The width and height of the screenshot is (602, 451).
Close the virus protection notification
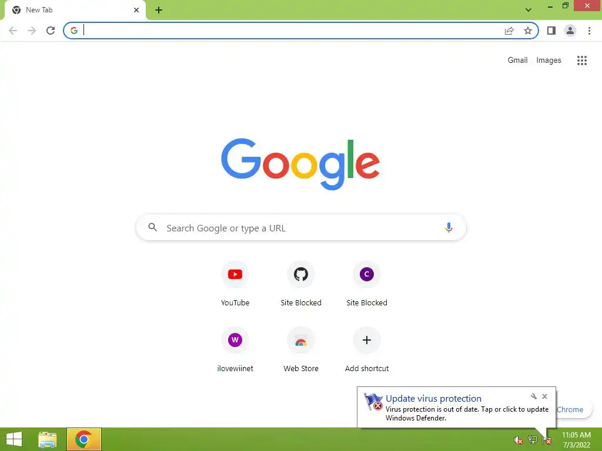pos(544,396)
